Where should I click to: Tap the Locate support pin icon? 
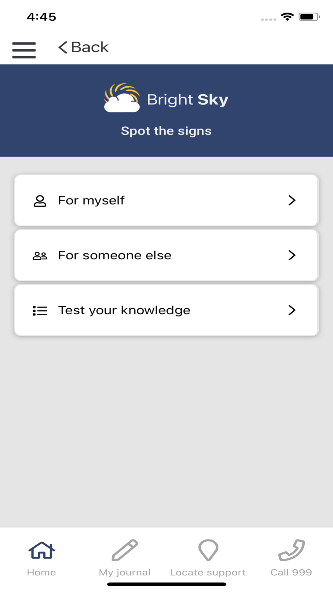point(208,550)
